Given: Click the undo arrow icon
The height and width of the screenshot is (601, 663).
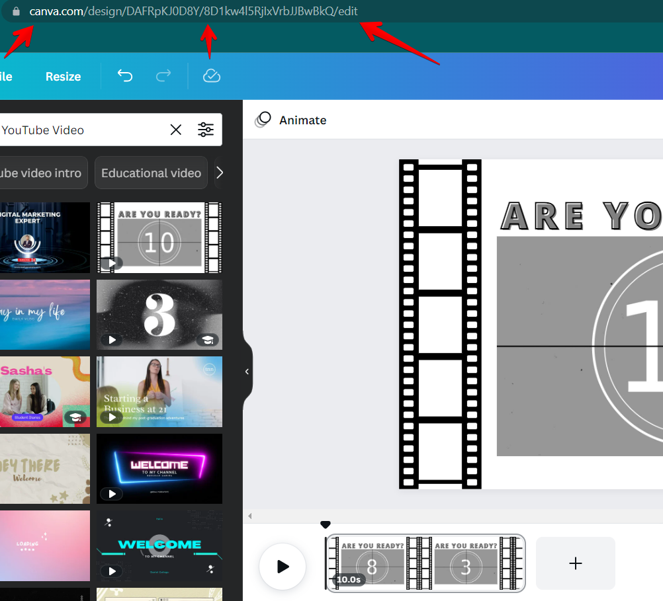Looking at the screenshot, I should pos(125,76).
